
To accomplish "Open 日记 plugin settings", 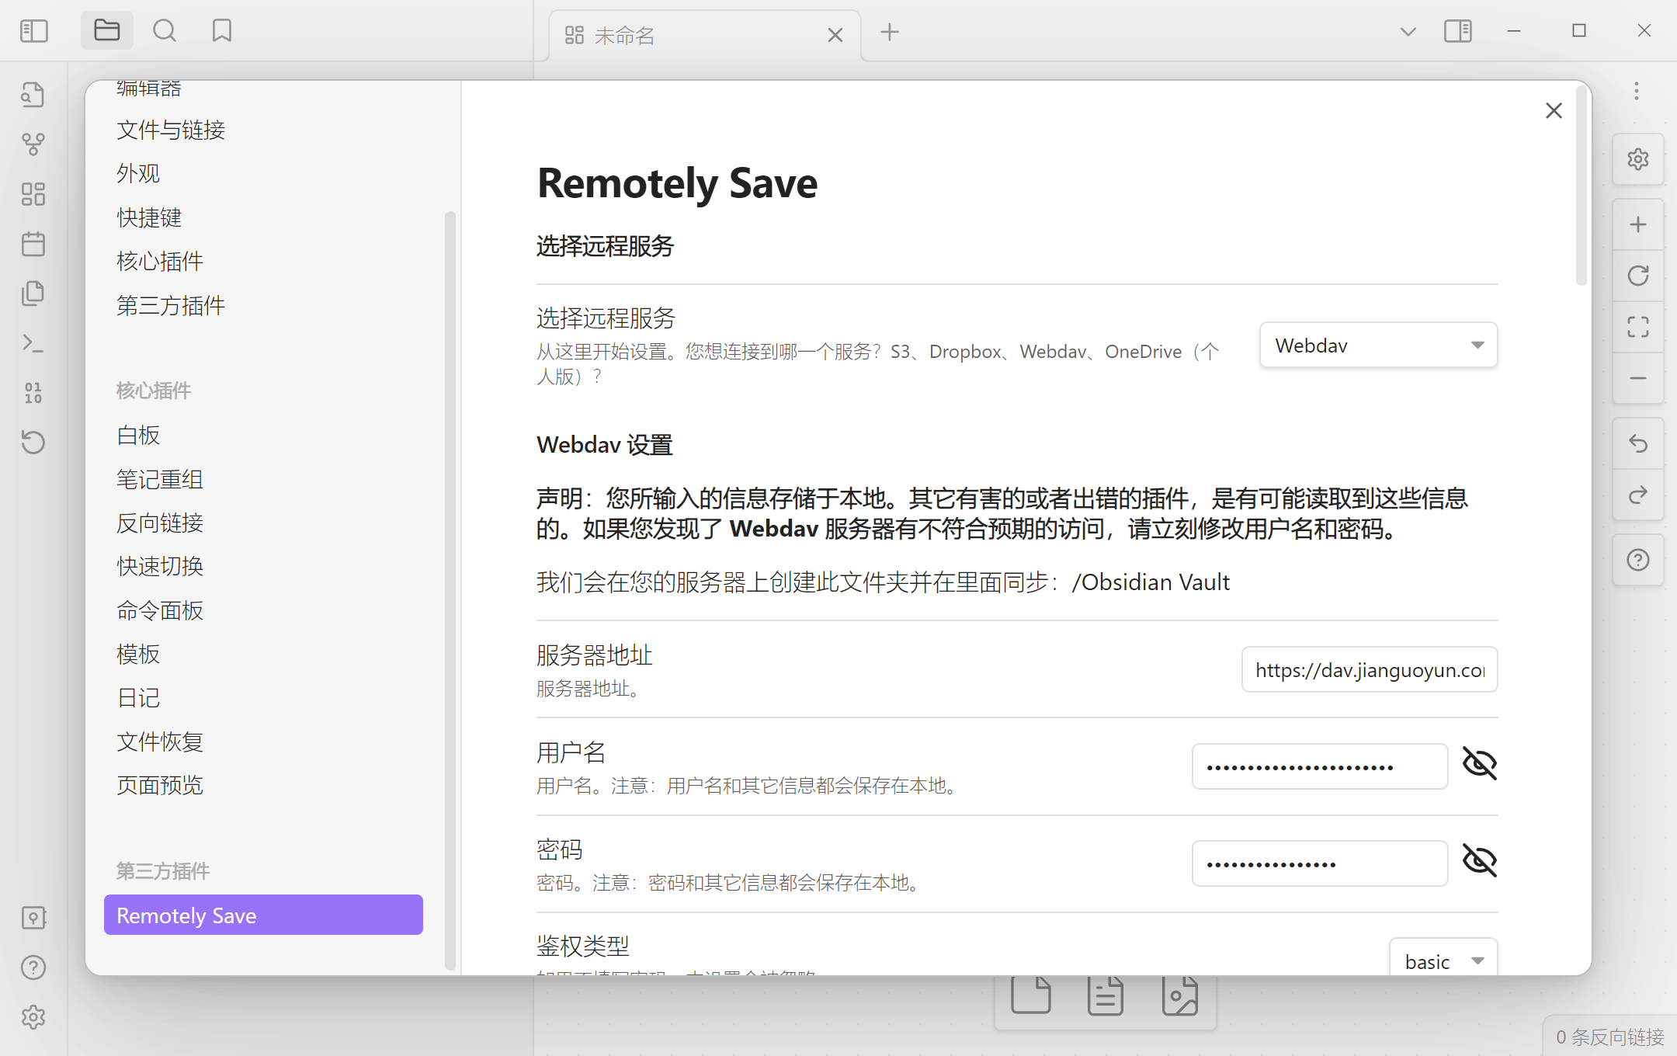I will click(263, 697).
